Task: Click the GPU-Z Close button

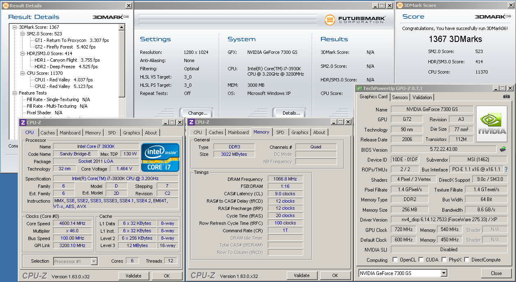Action: click(x=496, y=273)
